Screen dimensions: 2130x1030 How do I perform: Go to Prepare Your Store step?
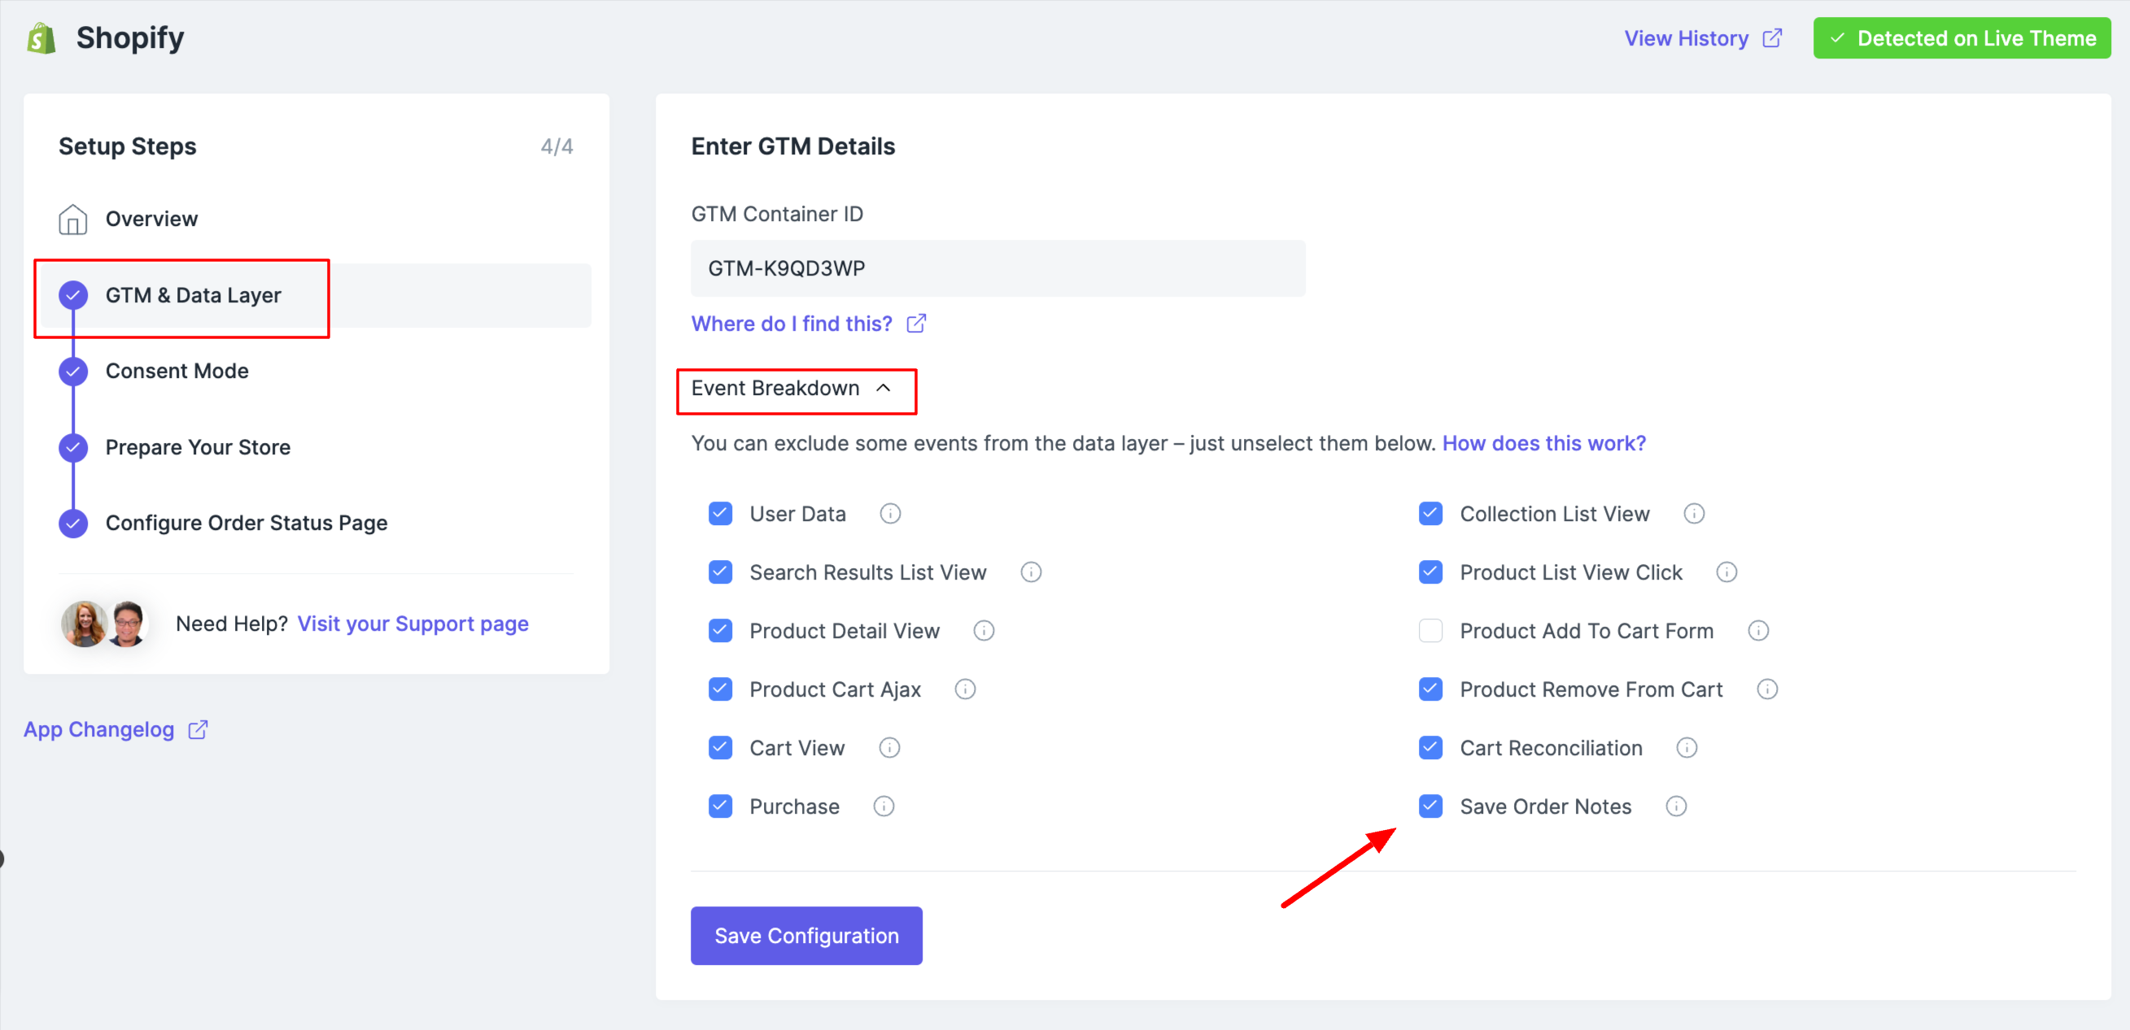(x=198, y=447)
